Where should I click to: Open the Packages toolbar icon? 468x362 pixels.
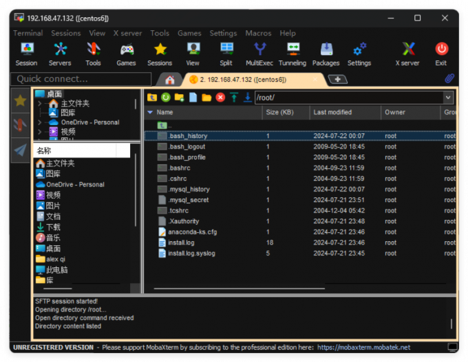point(326,54)
